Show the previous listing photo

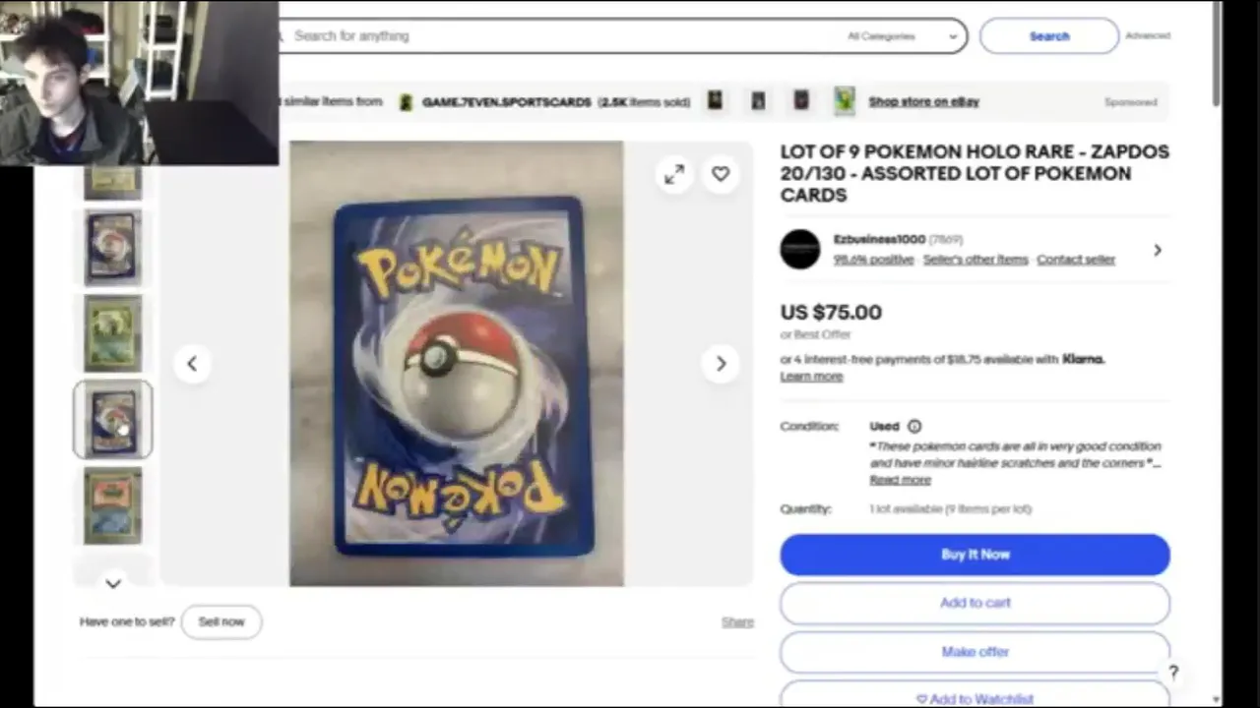point(192,364)
